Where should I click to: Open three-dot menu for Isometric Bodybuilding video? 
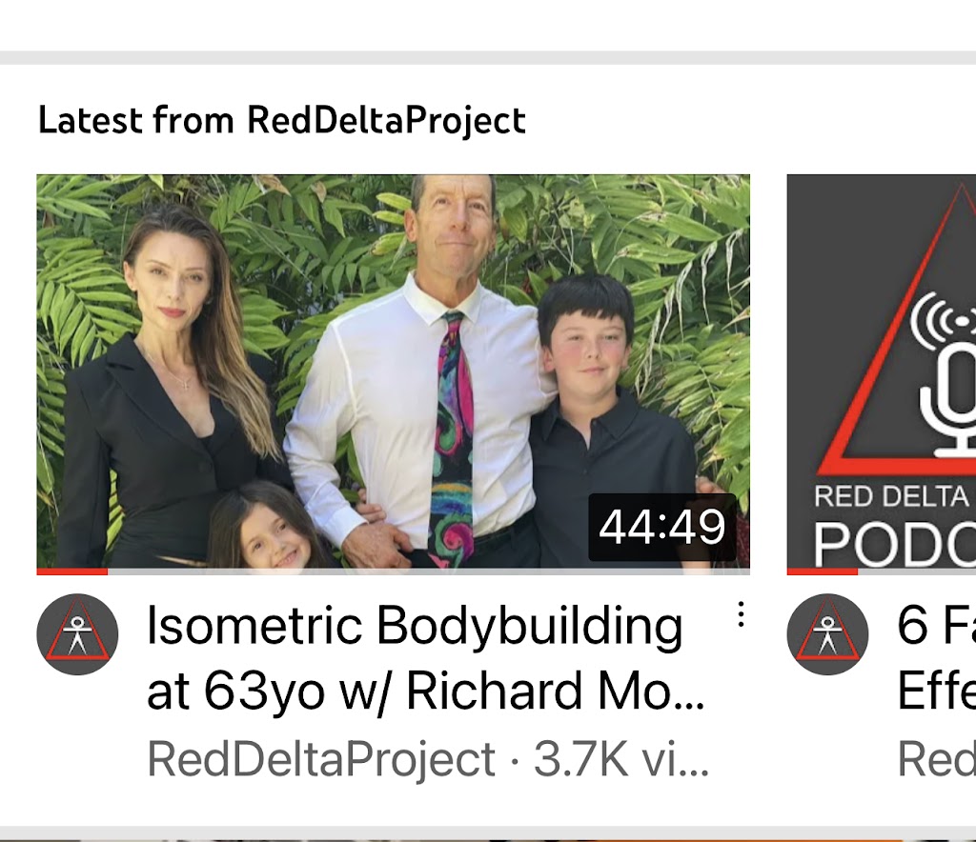pos(740,613)
